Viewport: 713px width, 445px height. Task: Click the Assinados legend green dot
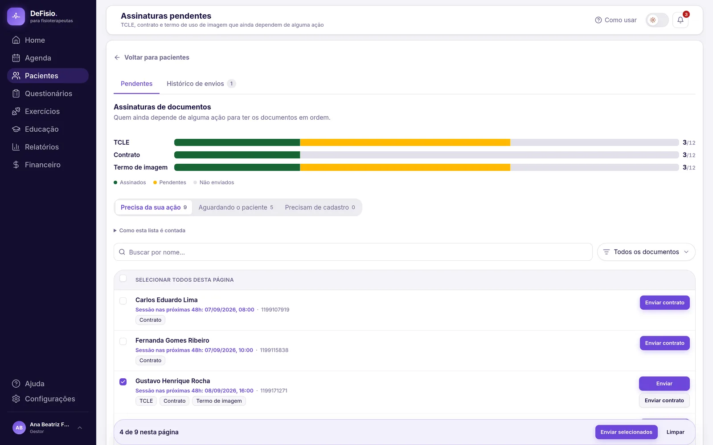tap(115, 182)
